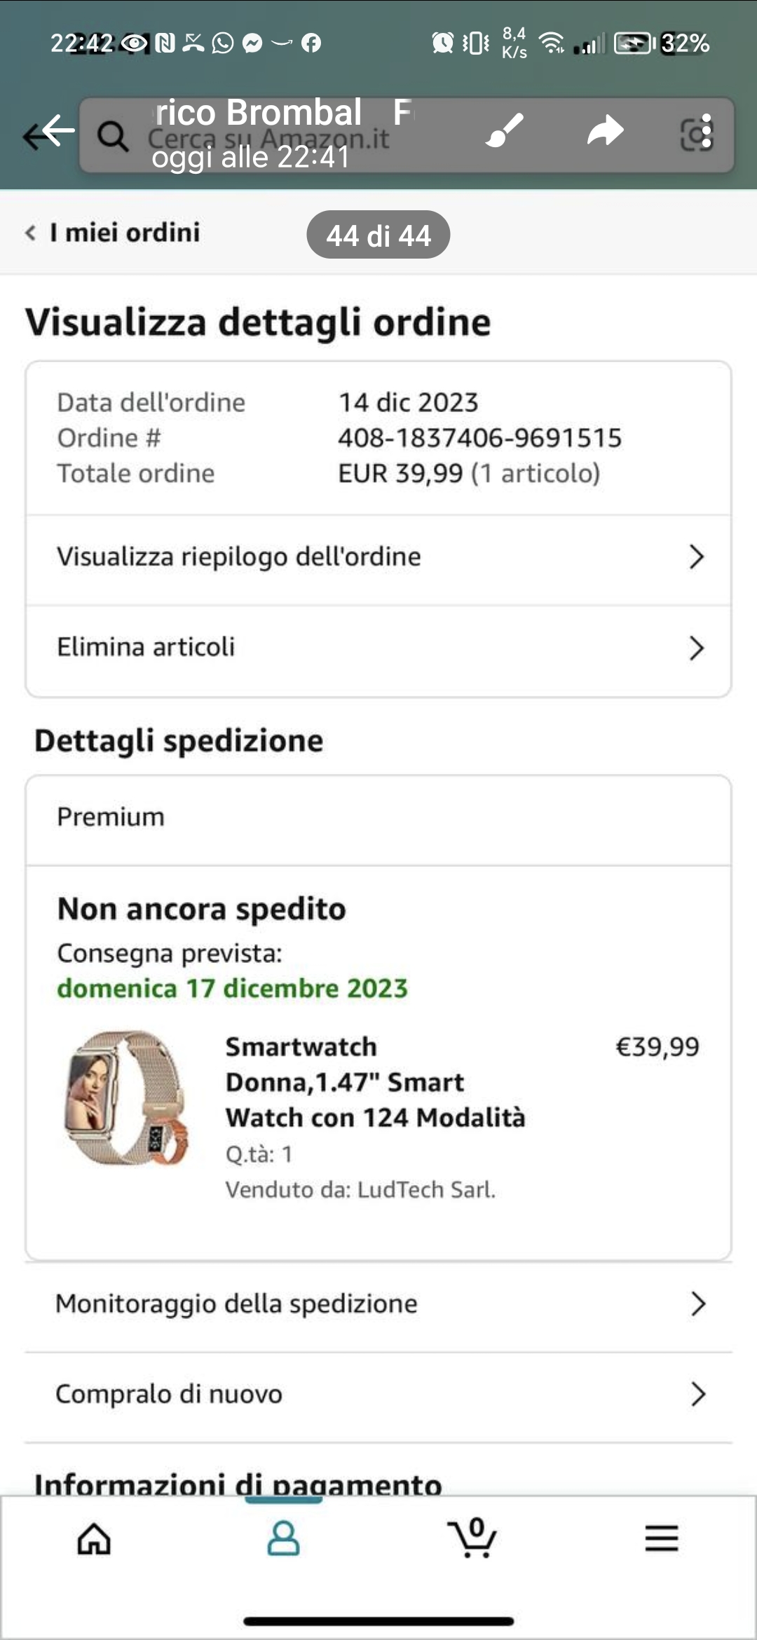Open the hamburger menu icon
This screenshot has height=1640, width=757.
[662, 1538]
